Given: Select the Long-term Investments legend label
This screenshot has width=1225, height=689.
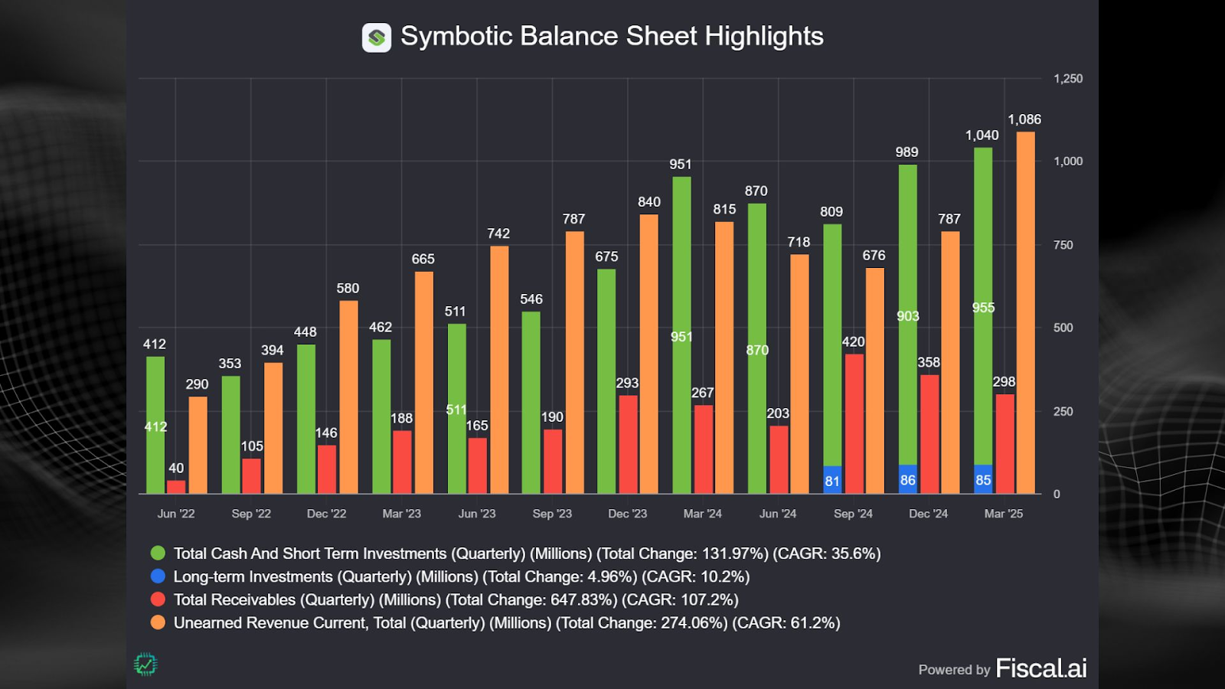Looking at the screenshot, I should click(x=462, y=576).
